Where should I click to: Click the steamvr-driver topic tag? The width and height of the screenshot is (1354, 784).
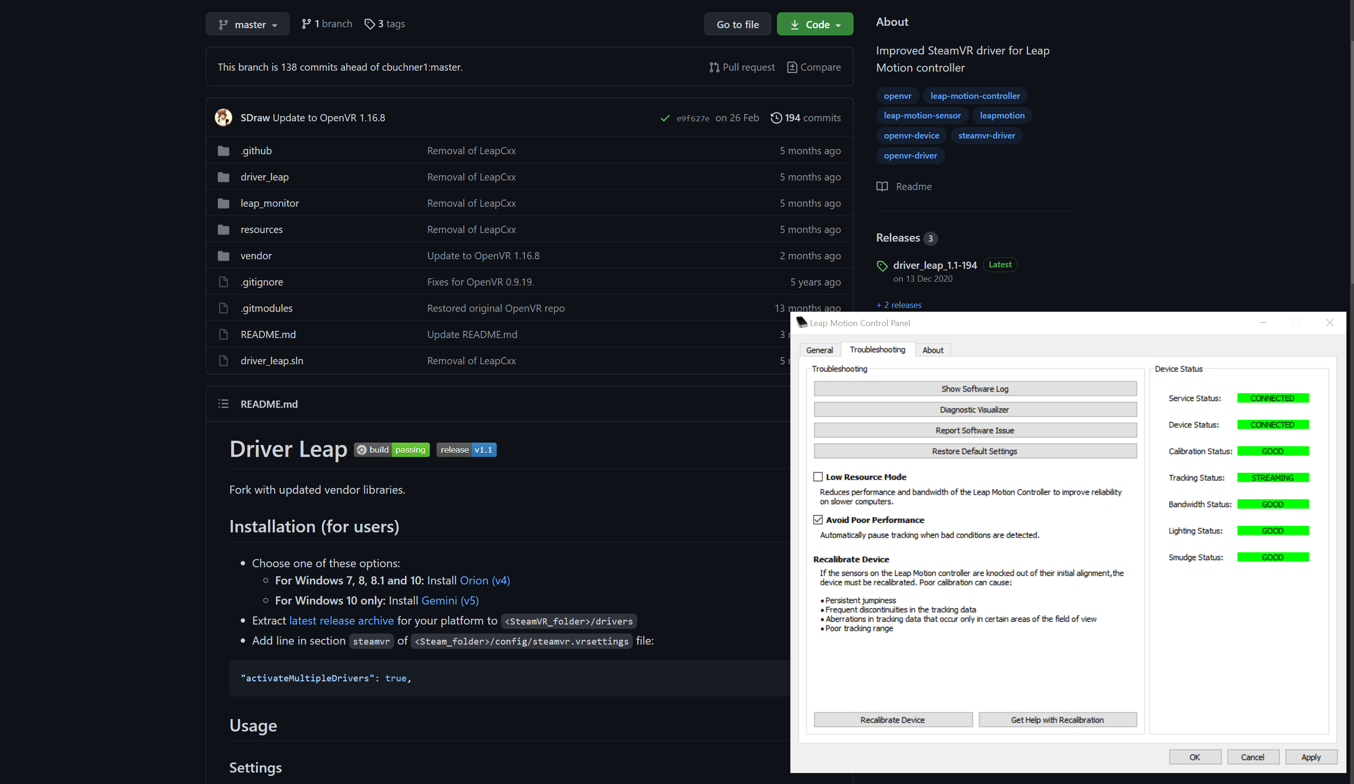click(x=987, y=135)
